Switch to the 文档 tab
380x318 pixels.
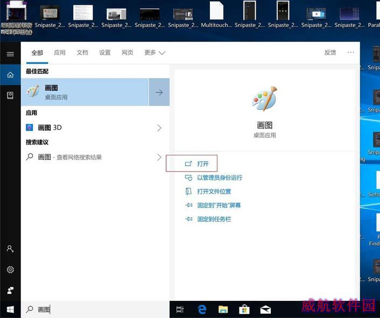(x=82, y=53)
